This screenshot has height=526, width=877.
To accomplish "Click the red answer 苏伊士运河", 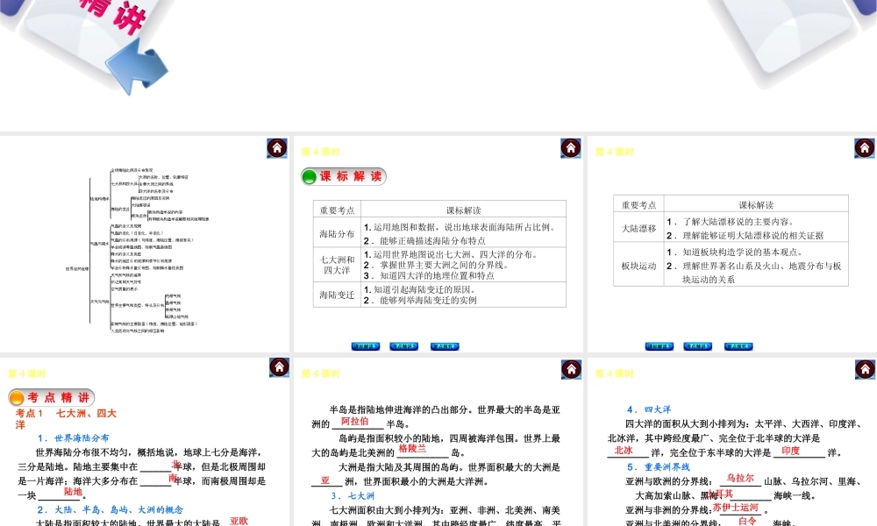I will (736, 508).
